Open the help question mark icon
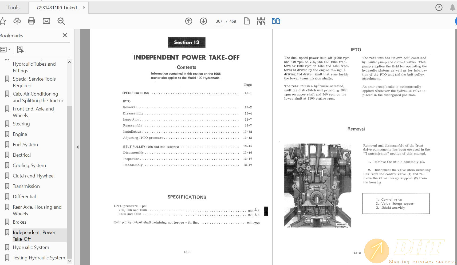 (439, 7)
